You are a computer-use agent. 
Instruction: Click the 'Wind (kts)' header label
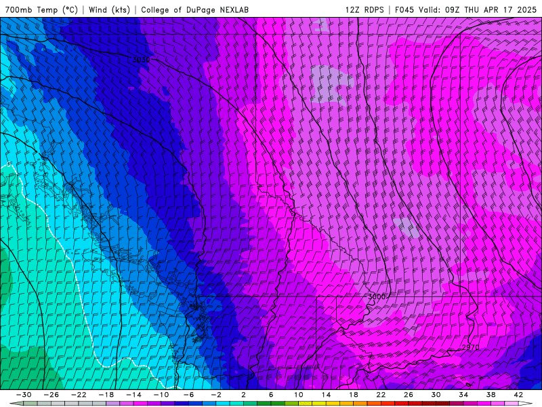tap(109, 9)
